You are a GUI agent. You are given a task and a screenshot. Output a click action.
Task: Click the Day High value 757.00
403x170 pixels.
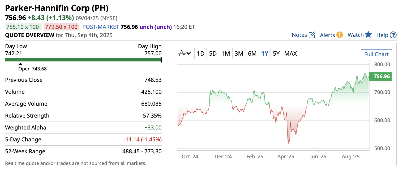click(153, 53)
